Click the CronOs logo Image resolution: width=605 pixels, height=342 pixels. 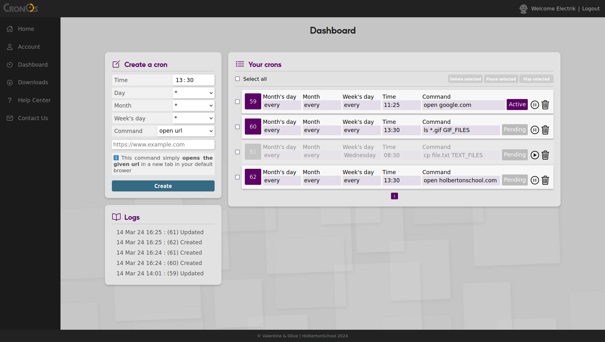pos(21,8)
